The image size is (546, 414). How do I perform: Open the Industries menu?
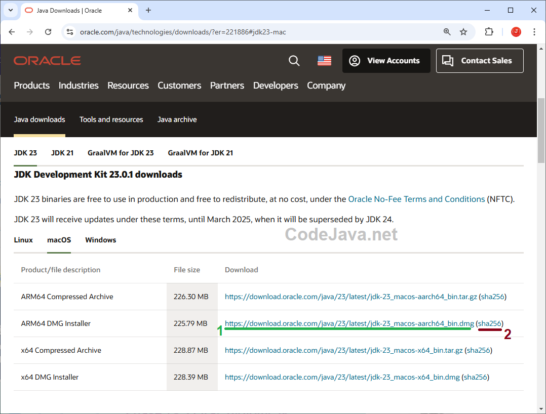coord(79,86)
